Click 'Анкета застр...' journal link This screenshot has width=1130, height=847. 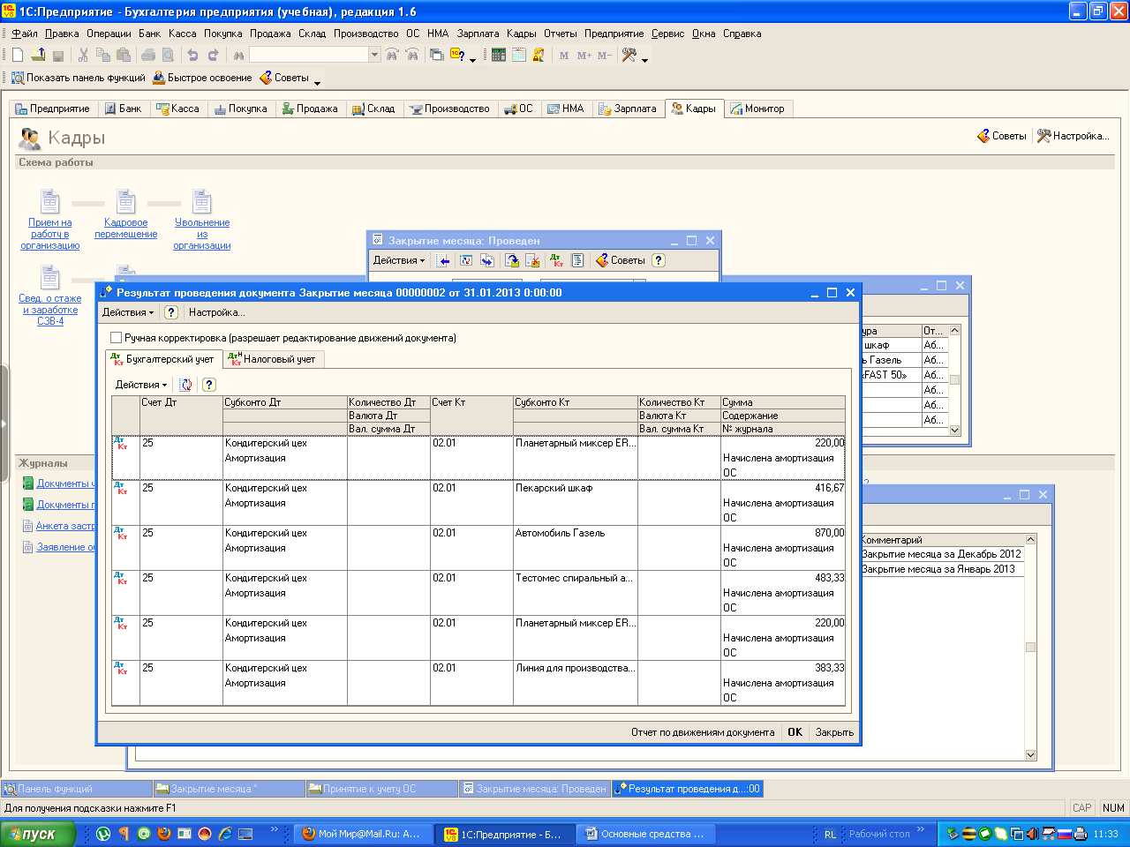[x=64, y=526]
